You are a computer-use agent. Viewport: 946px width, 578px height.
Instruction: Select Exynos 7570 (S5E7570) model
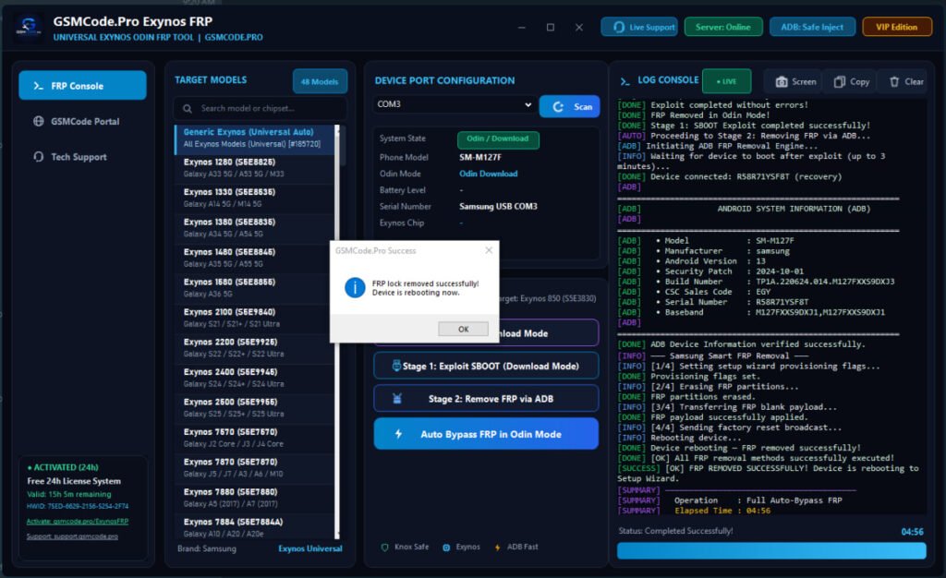tap(255, 439)
